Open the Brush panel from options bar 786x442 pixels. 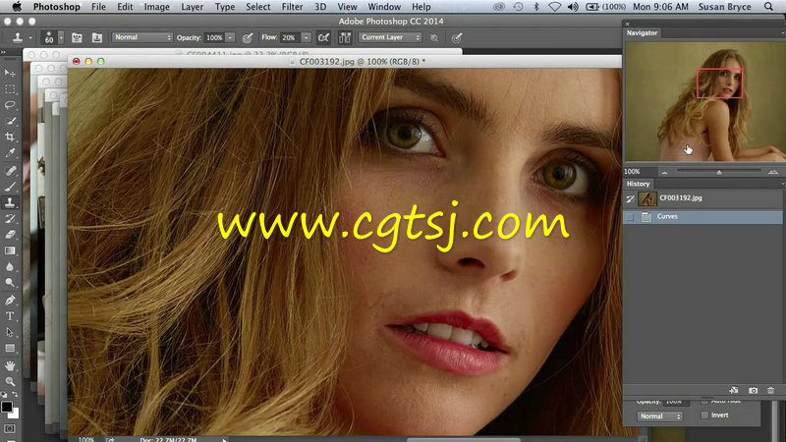pos(77,37)
